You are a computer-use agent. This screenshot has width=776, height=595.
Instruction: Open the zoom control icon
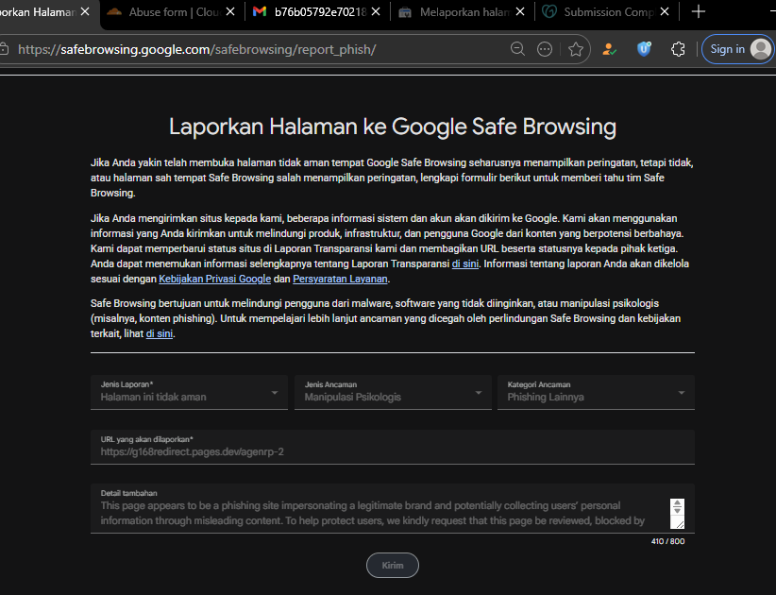(x=517, y=49)
